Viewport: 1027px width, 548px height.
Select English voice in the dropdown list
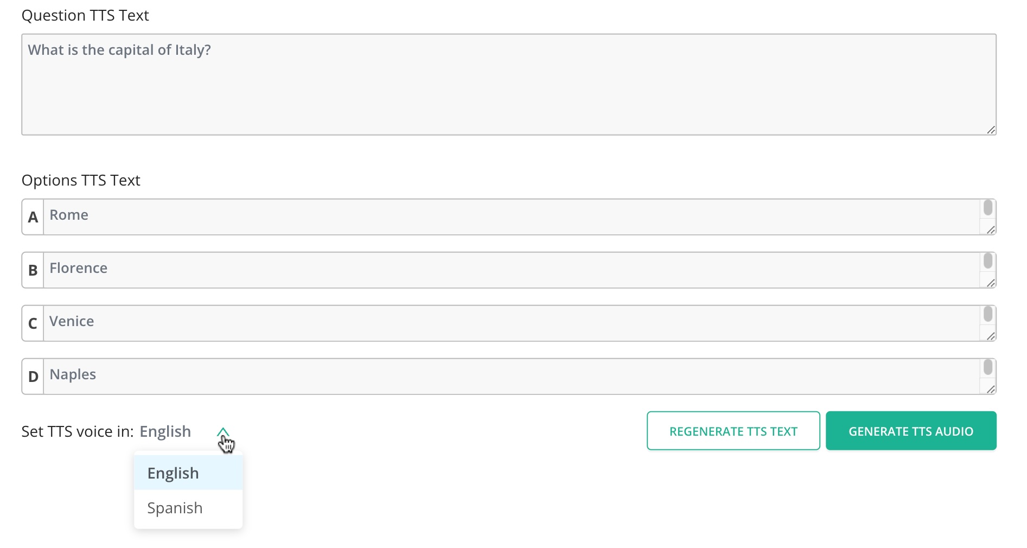pos(173,473)
